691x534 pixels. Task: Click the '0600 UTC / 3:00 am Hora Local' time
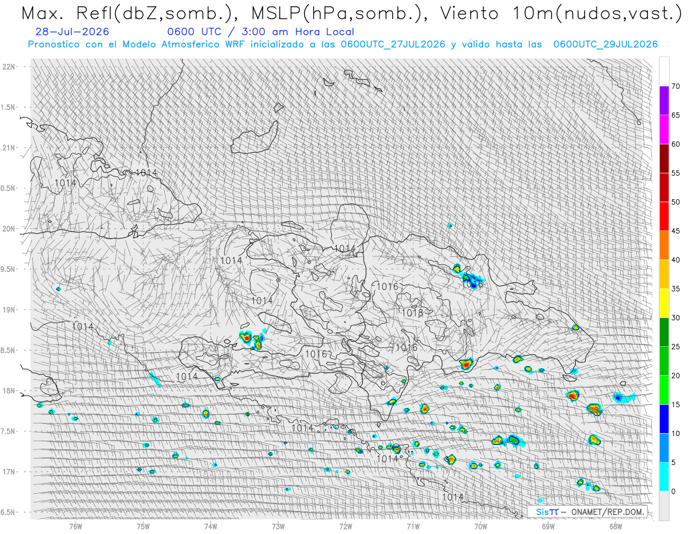pos(261,32)
